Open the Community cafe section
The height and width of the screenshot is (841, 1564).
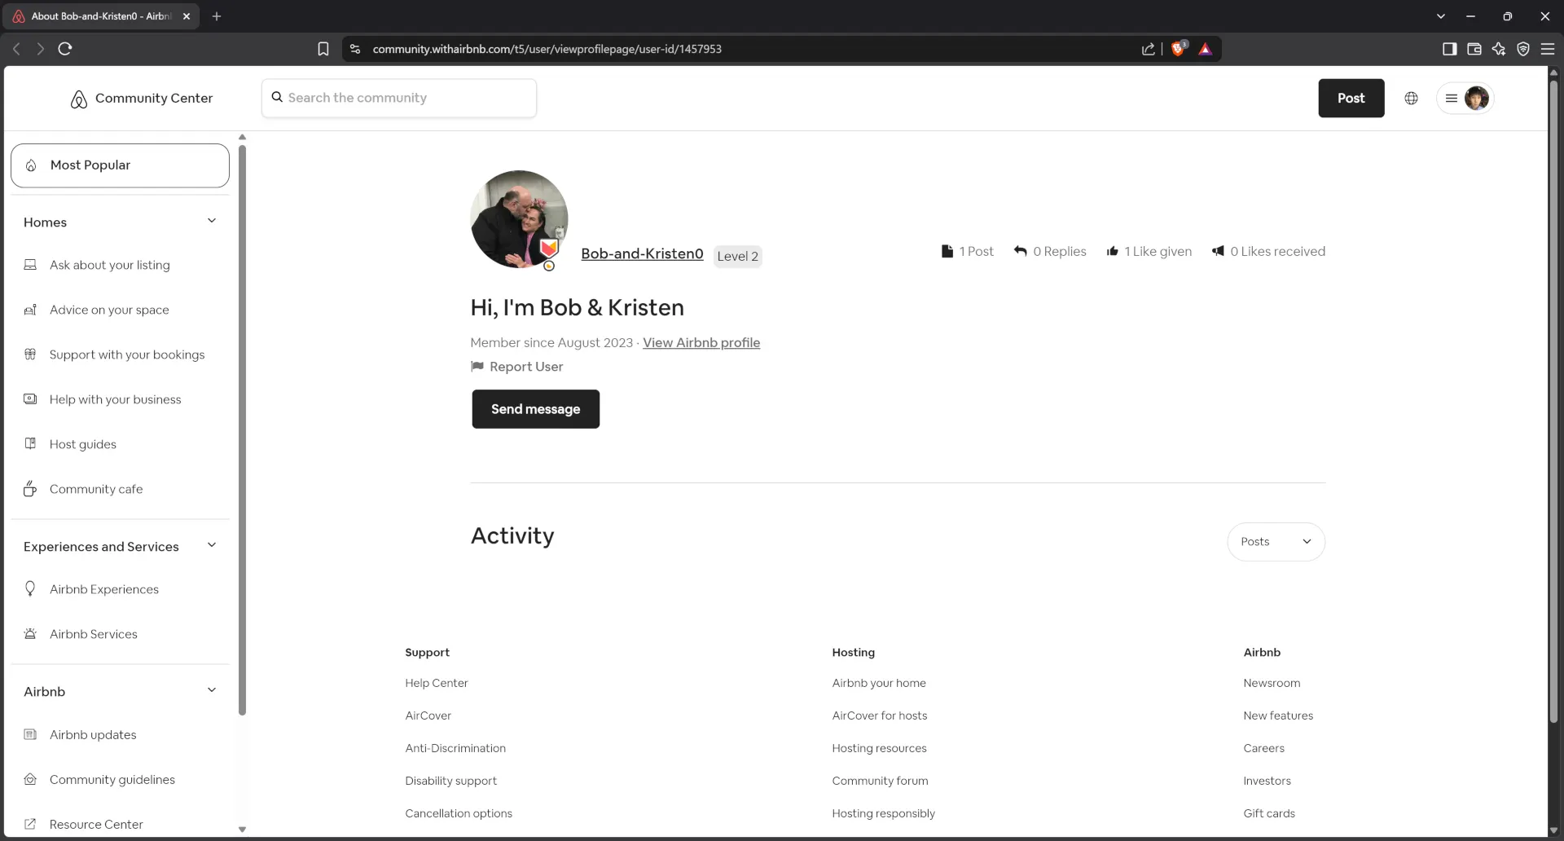coord(96,489)
